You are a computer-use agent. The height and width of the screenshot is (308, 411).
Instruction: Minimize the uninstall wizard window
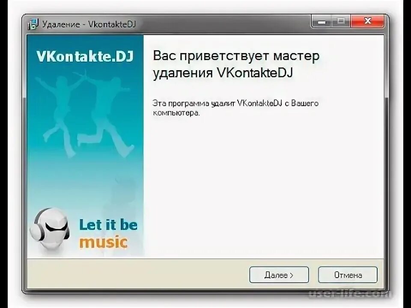click(x=322, y=21)
